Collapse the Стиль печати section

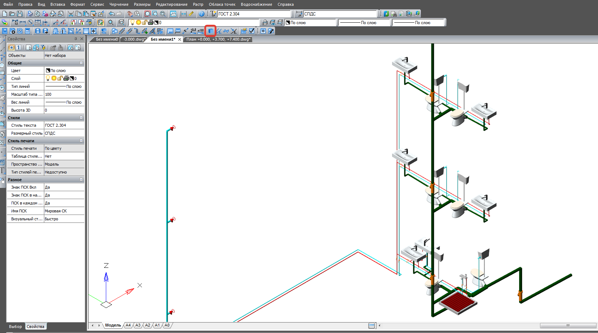click(81, 140)
